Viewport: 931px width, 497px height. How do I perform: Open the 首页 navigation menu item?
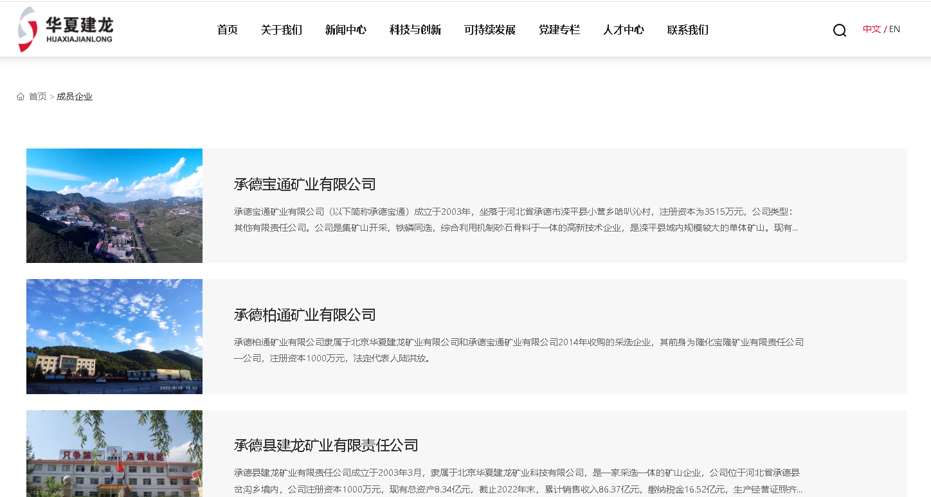tap(227, 30)
